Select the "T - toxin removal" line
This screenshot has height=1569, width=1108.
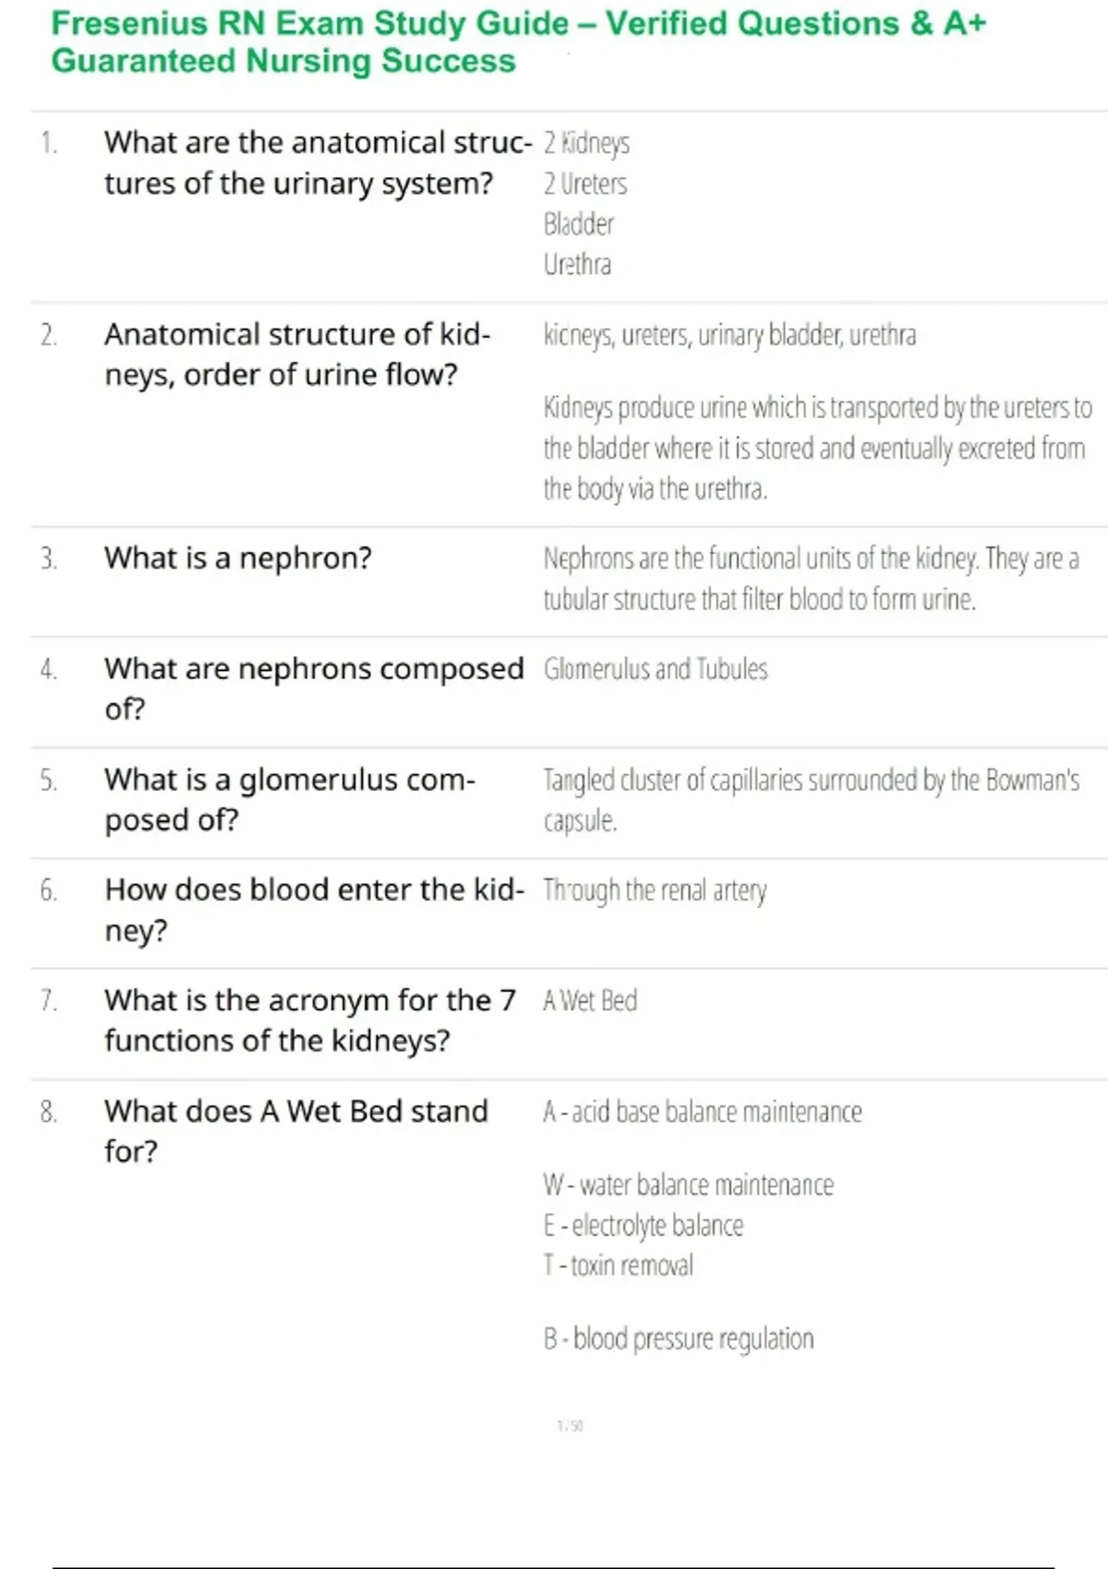(618, 1264)
